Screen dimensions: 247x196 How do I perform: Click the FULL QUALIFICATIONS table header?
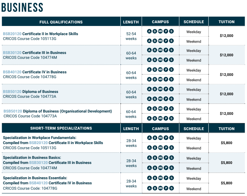pyautogui.click(x=61, y=22)
